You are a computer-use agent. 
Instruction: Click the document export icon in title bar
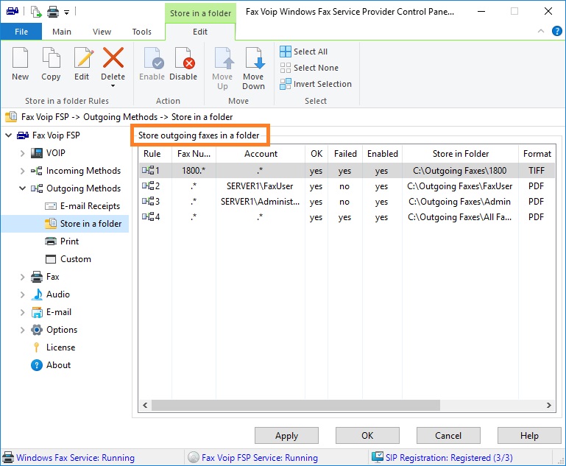point(36,12)
